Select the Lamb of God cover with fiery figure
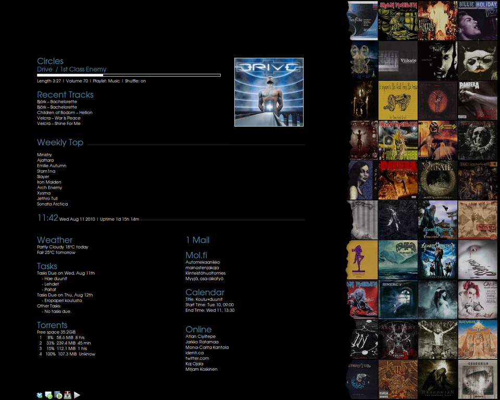Viewport: 500px width, 400px height. pos(438,20)
